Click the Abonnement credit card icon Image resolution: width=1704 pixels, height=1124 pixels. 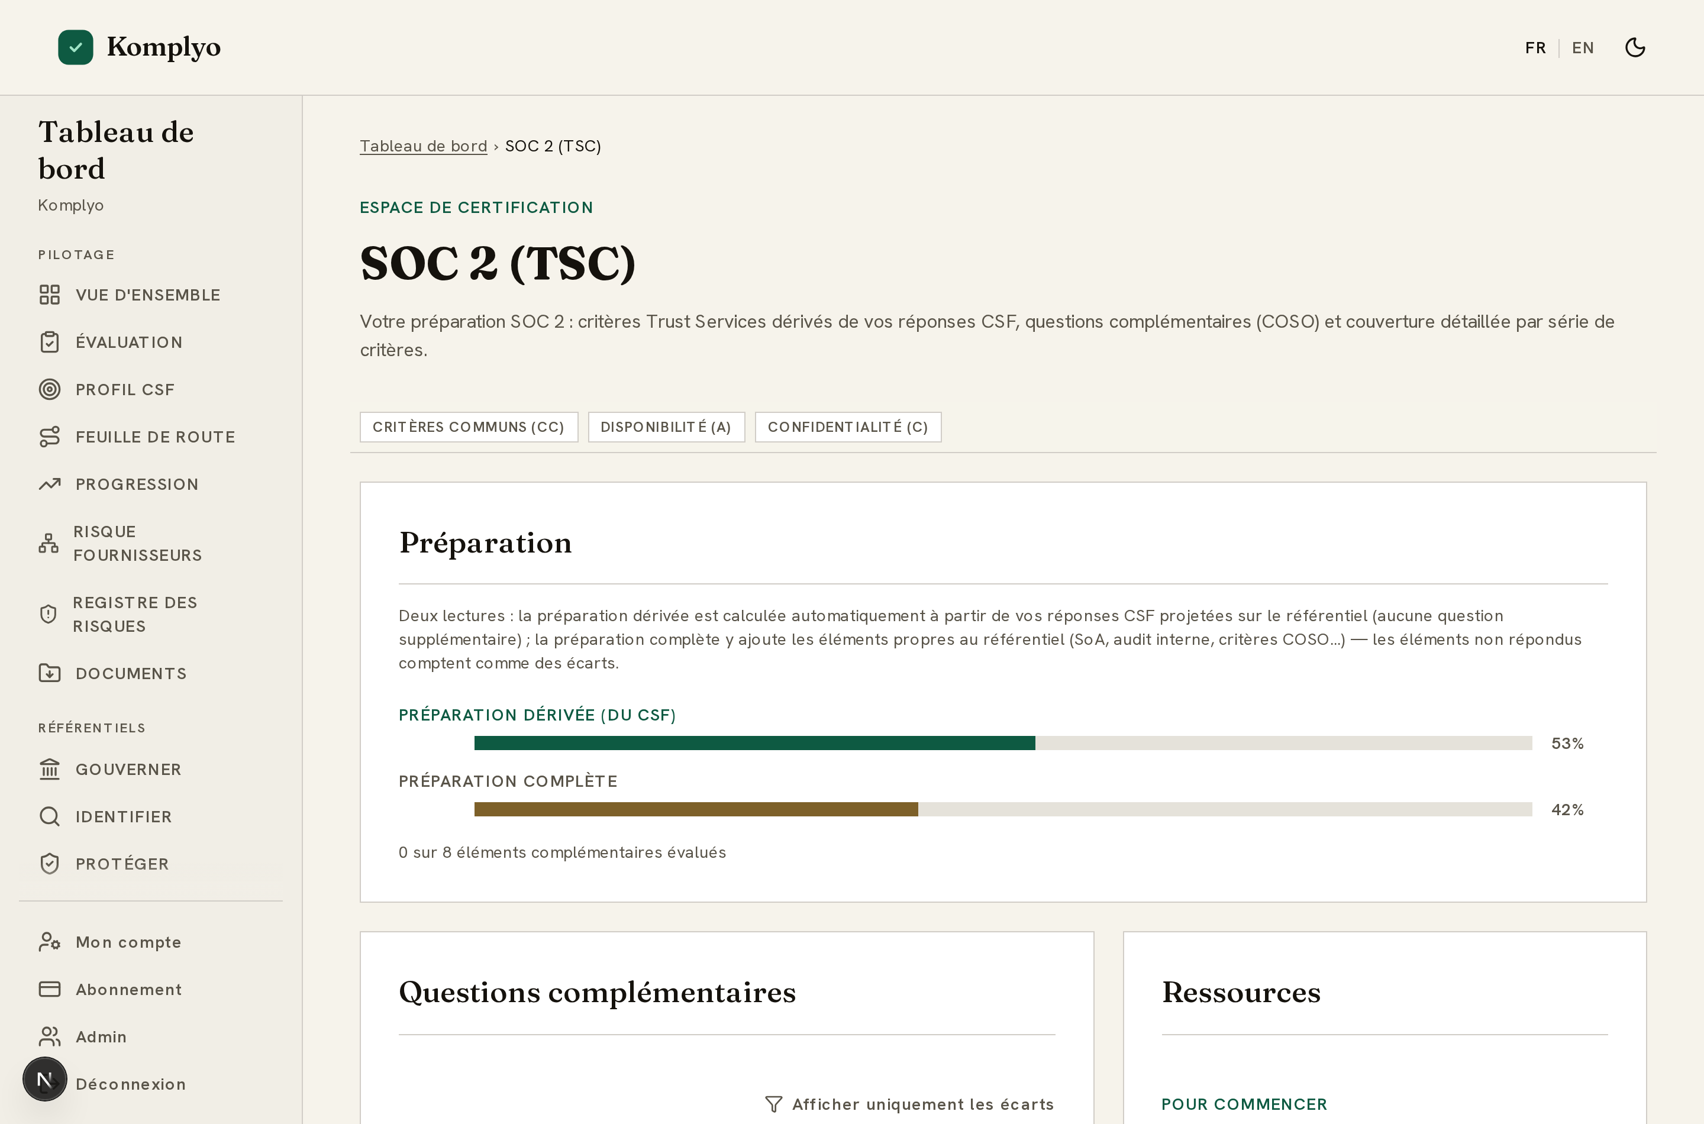[50, 989]
